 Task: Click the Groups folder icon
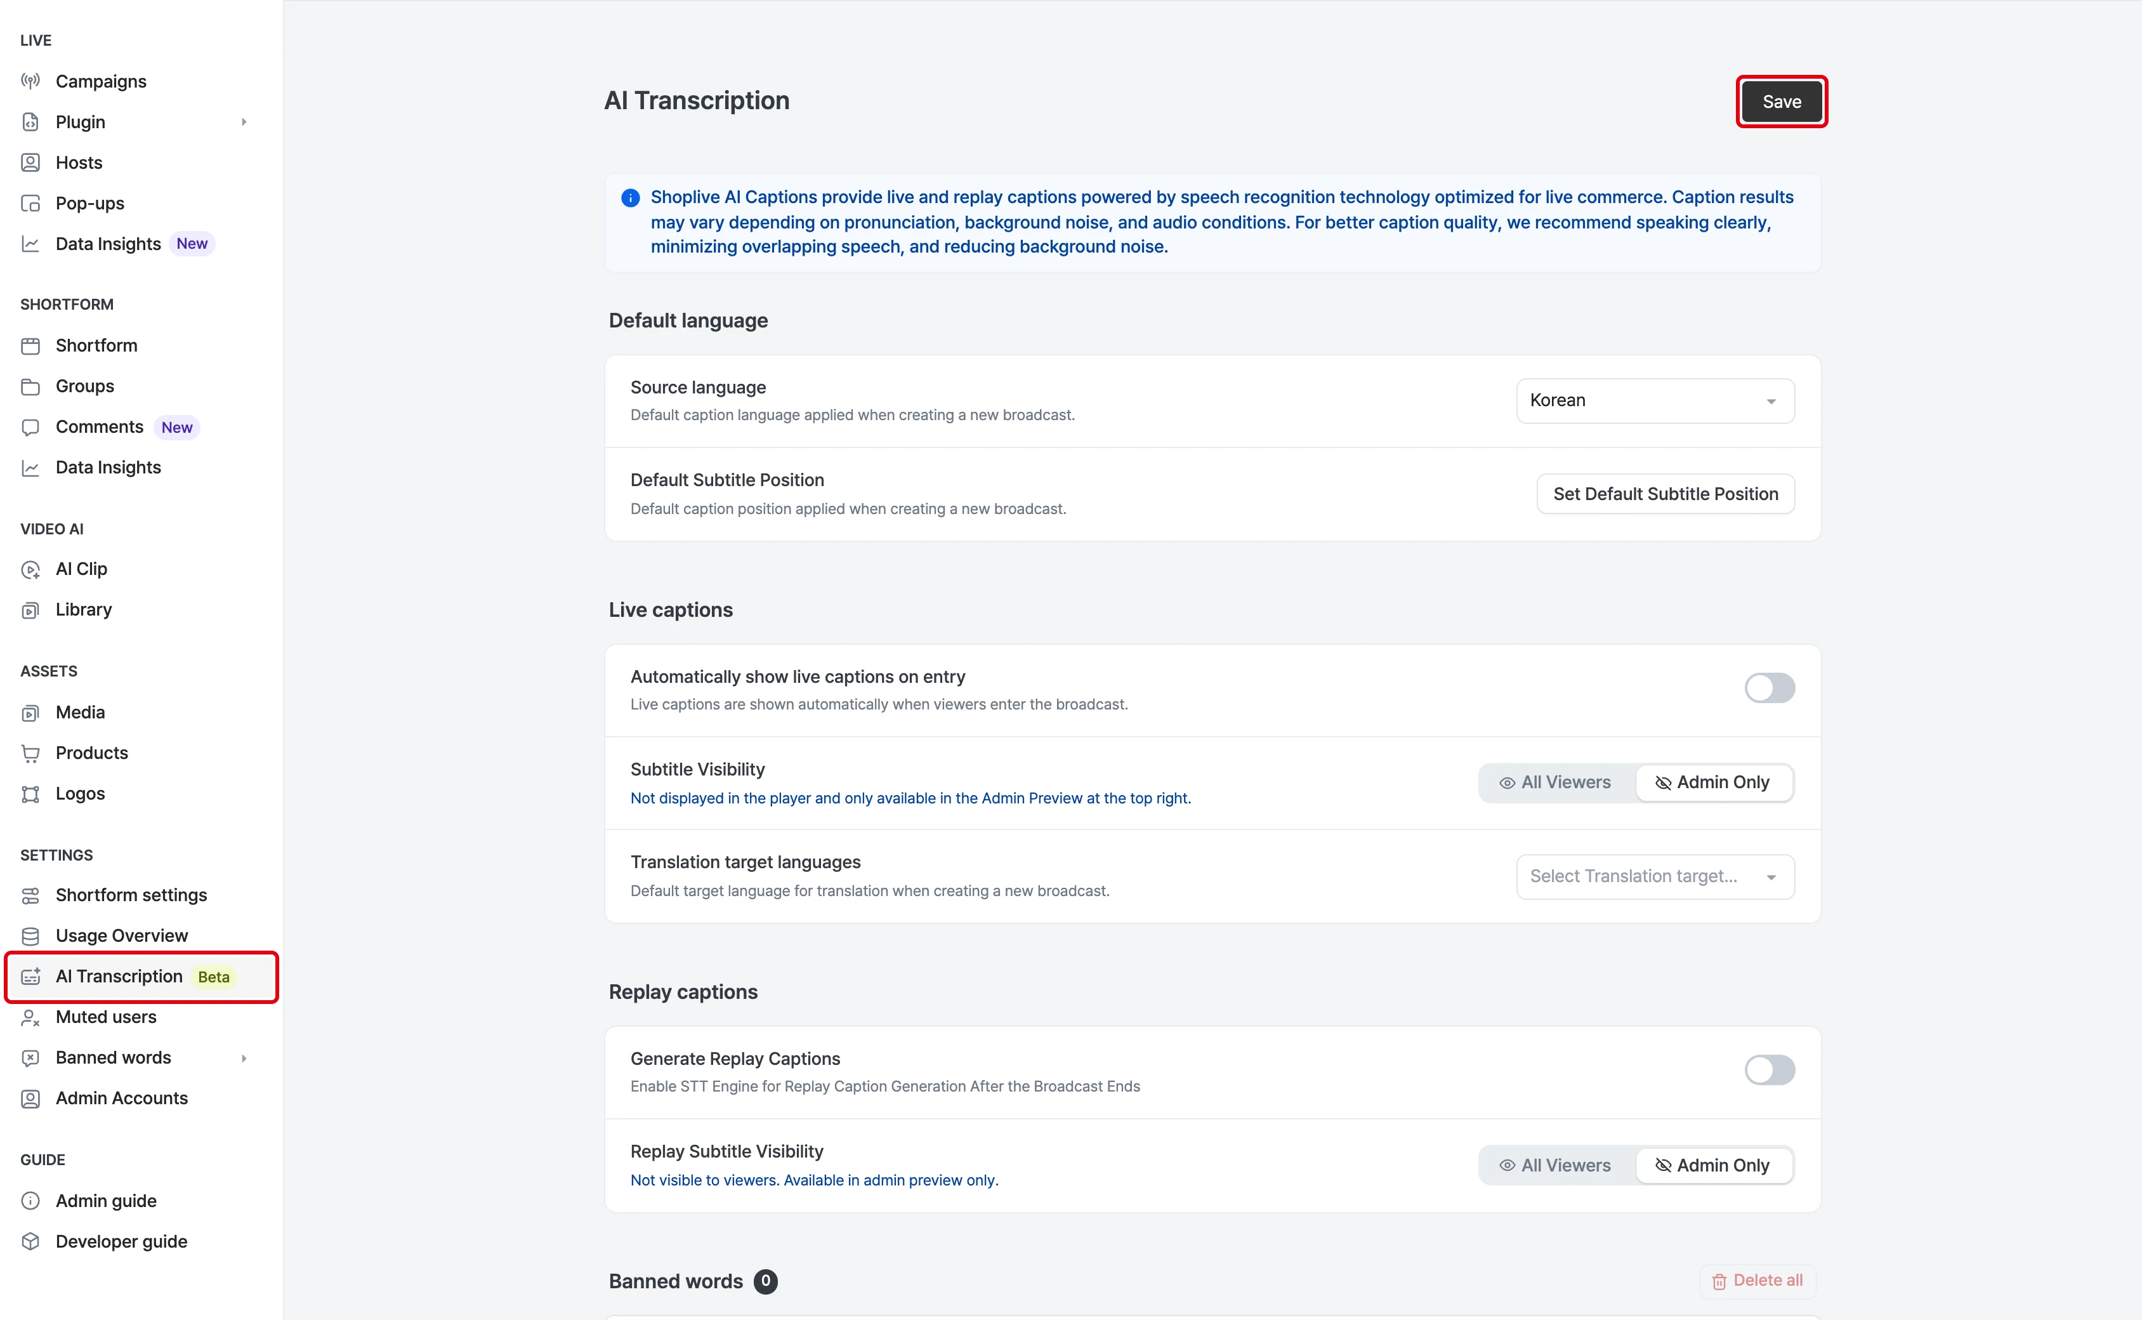[30, 386]
